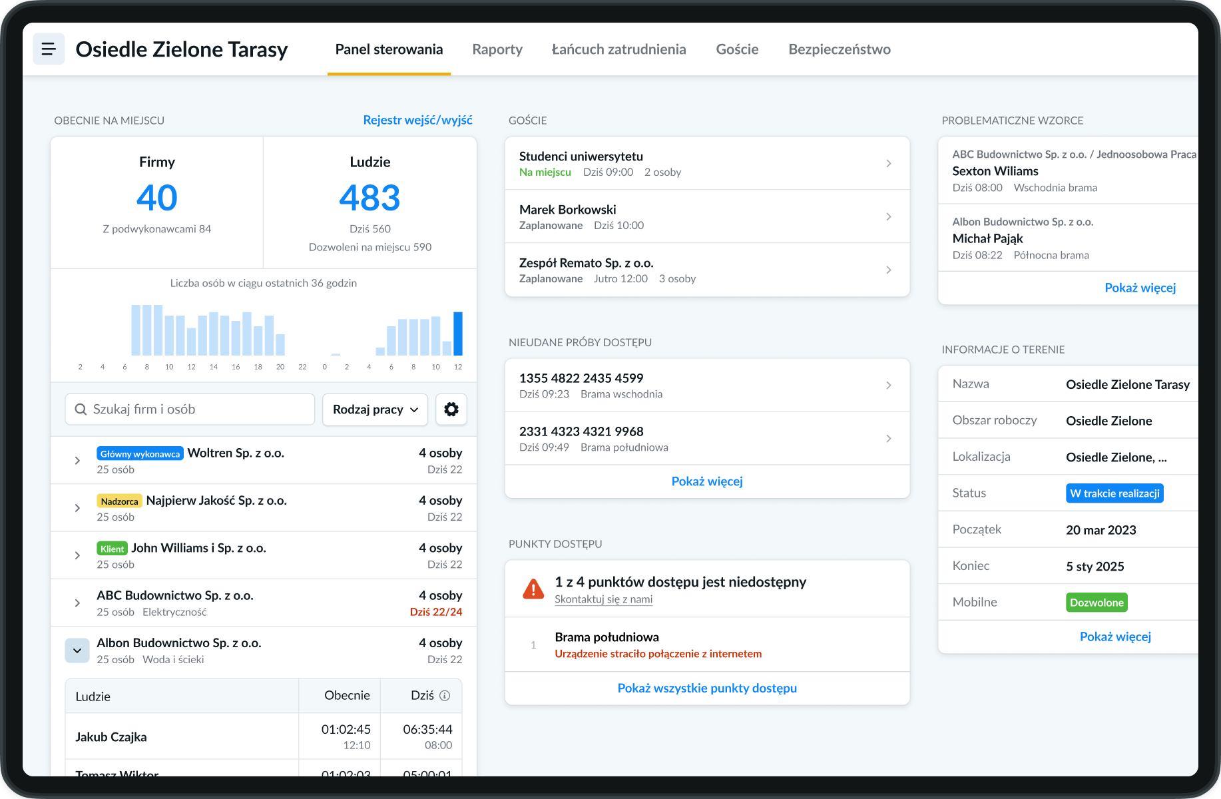Click the magnifier icon in search field
Viewport: 1221px width, 799px height.
(81, 409)
